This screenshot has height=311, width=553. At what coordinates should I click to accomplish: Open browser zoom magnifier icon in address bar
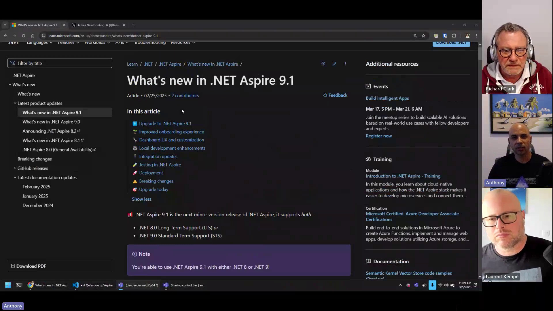click(x=415, y=36)
